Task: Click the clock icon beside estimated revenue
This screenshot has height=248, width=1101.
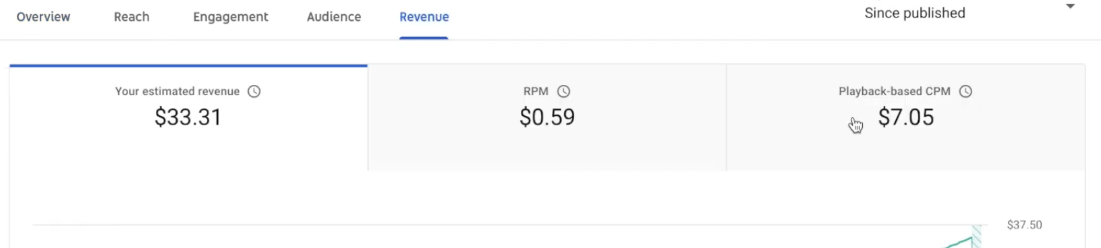Action: point(254,92)
